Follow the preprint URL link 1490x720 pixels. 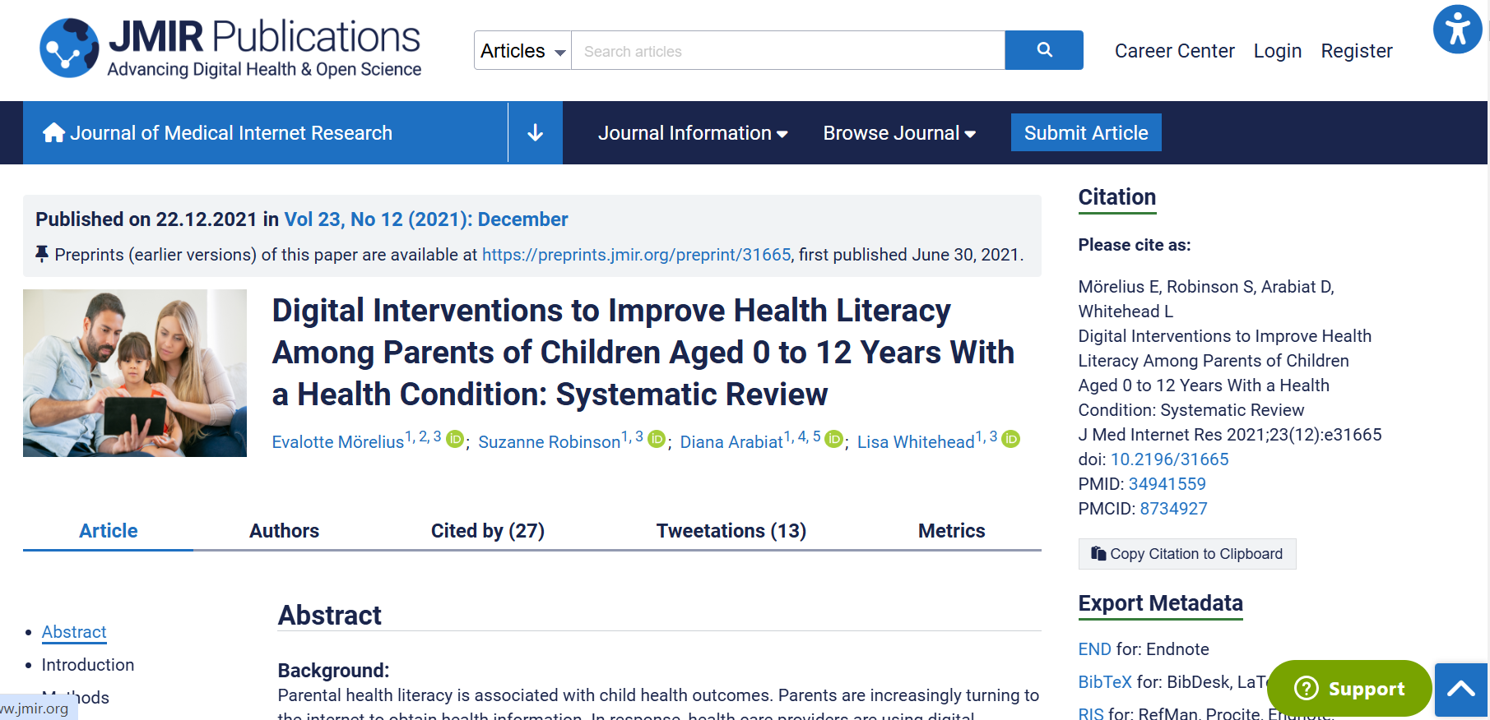pos(636,255)
